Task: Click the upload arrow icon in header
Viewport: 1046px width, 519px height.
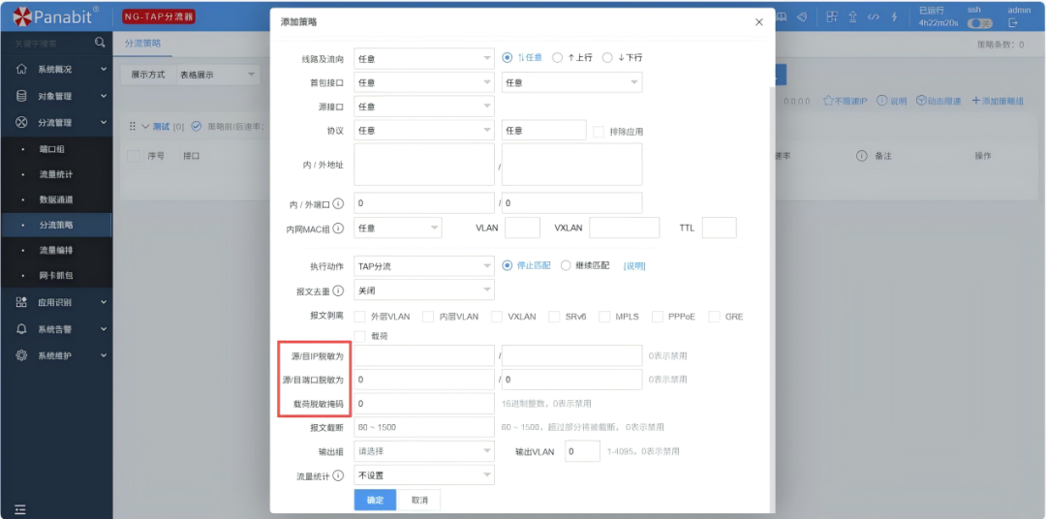Action: click(852, 16)
